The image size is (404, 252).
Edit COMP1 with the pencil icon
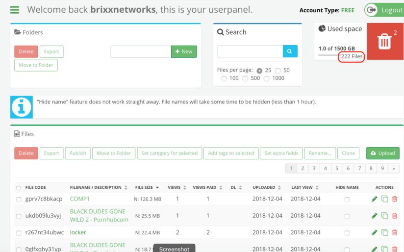(375, 199)
